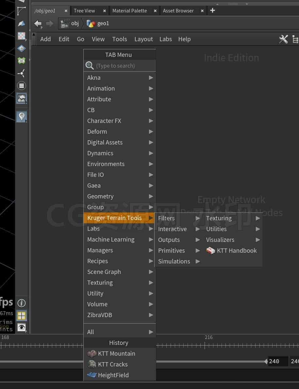Click the geo1 path segment
Viewport: 299px width, 389px height.
click(98, 24)
